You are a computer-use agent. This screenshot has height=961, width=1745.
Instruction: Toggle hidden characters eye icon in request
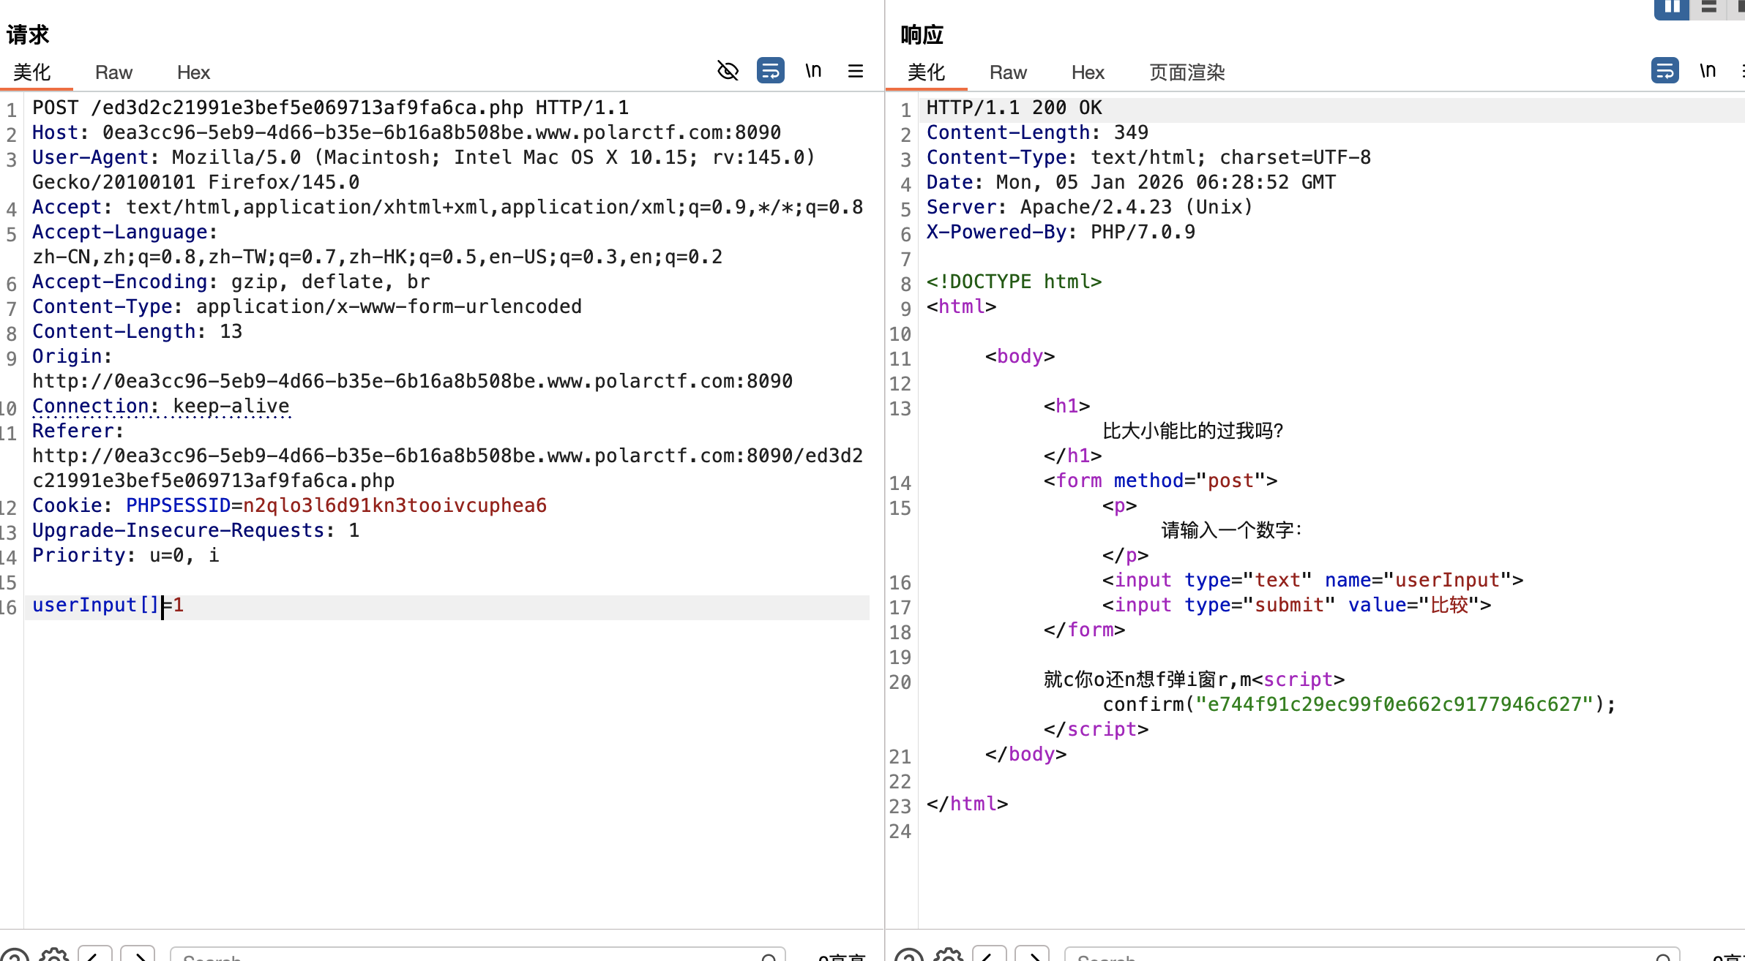(x=728, y=71)
